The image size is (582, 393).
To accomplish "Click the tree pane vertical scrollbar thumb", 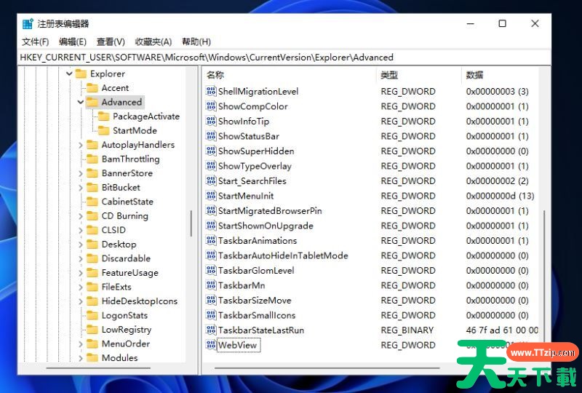I will click(191, 223).
